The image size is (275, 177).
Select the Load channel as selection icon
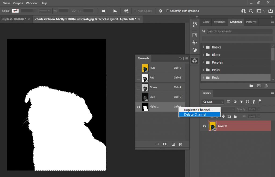pos(157,144)
